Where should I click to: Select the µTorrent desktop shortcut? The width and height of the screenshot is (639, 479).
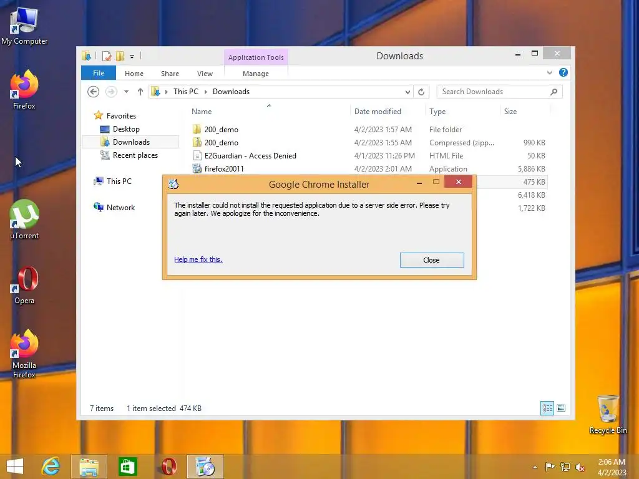pos(24,220)
